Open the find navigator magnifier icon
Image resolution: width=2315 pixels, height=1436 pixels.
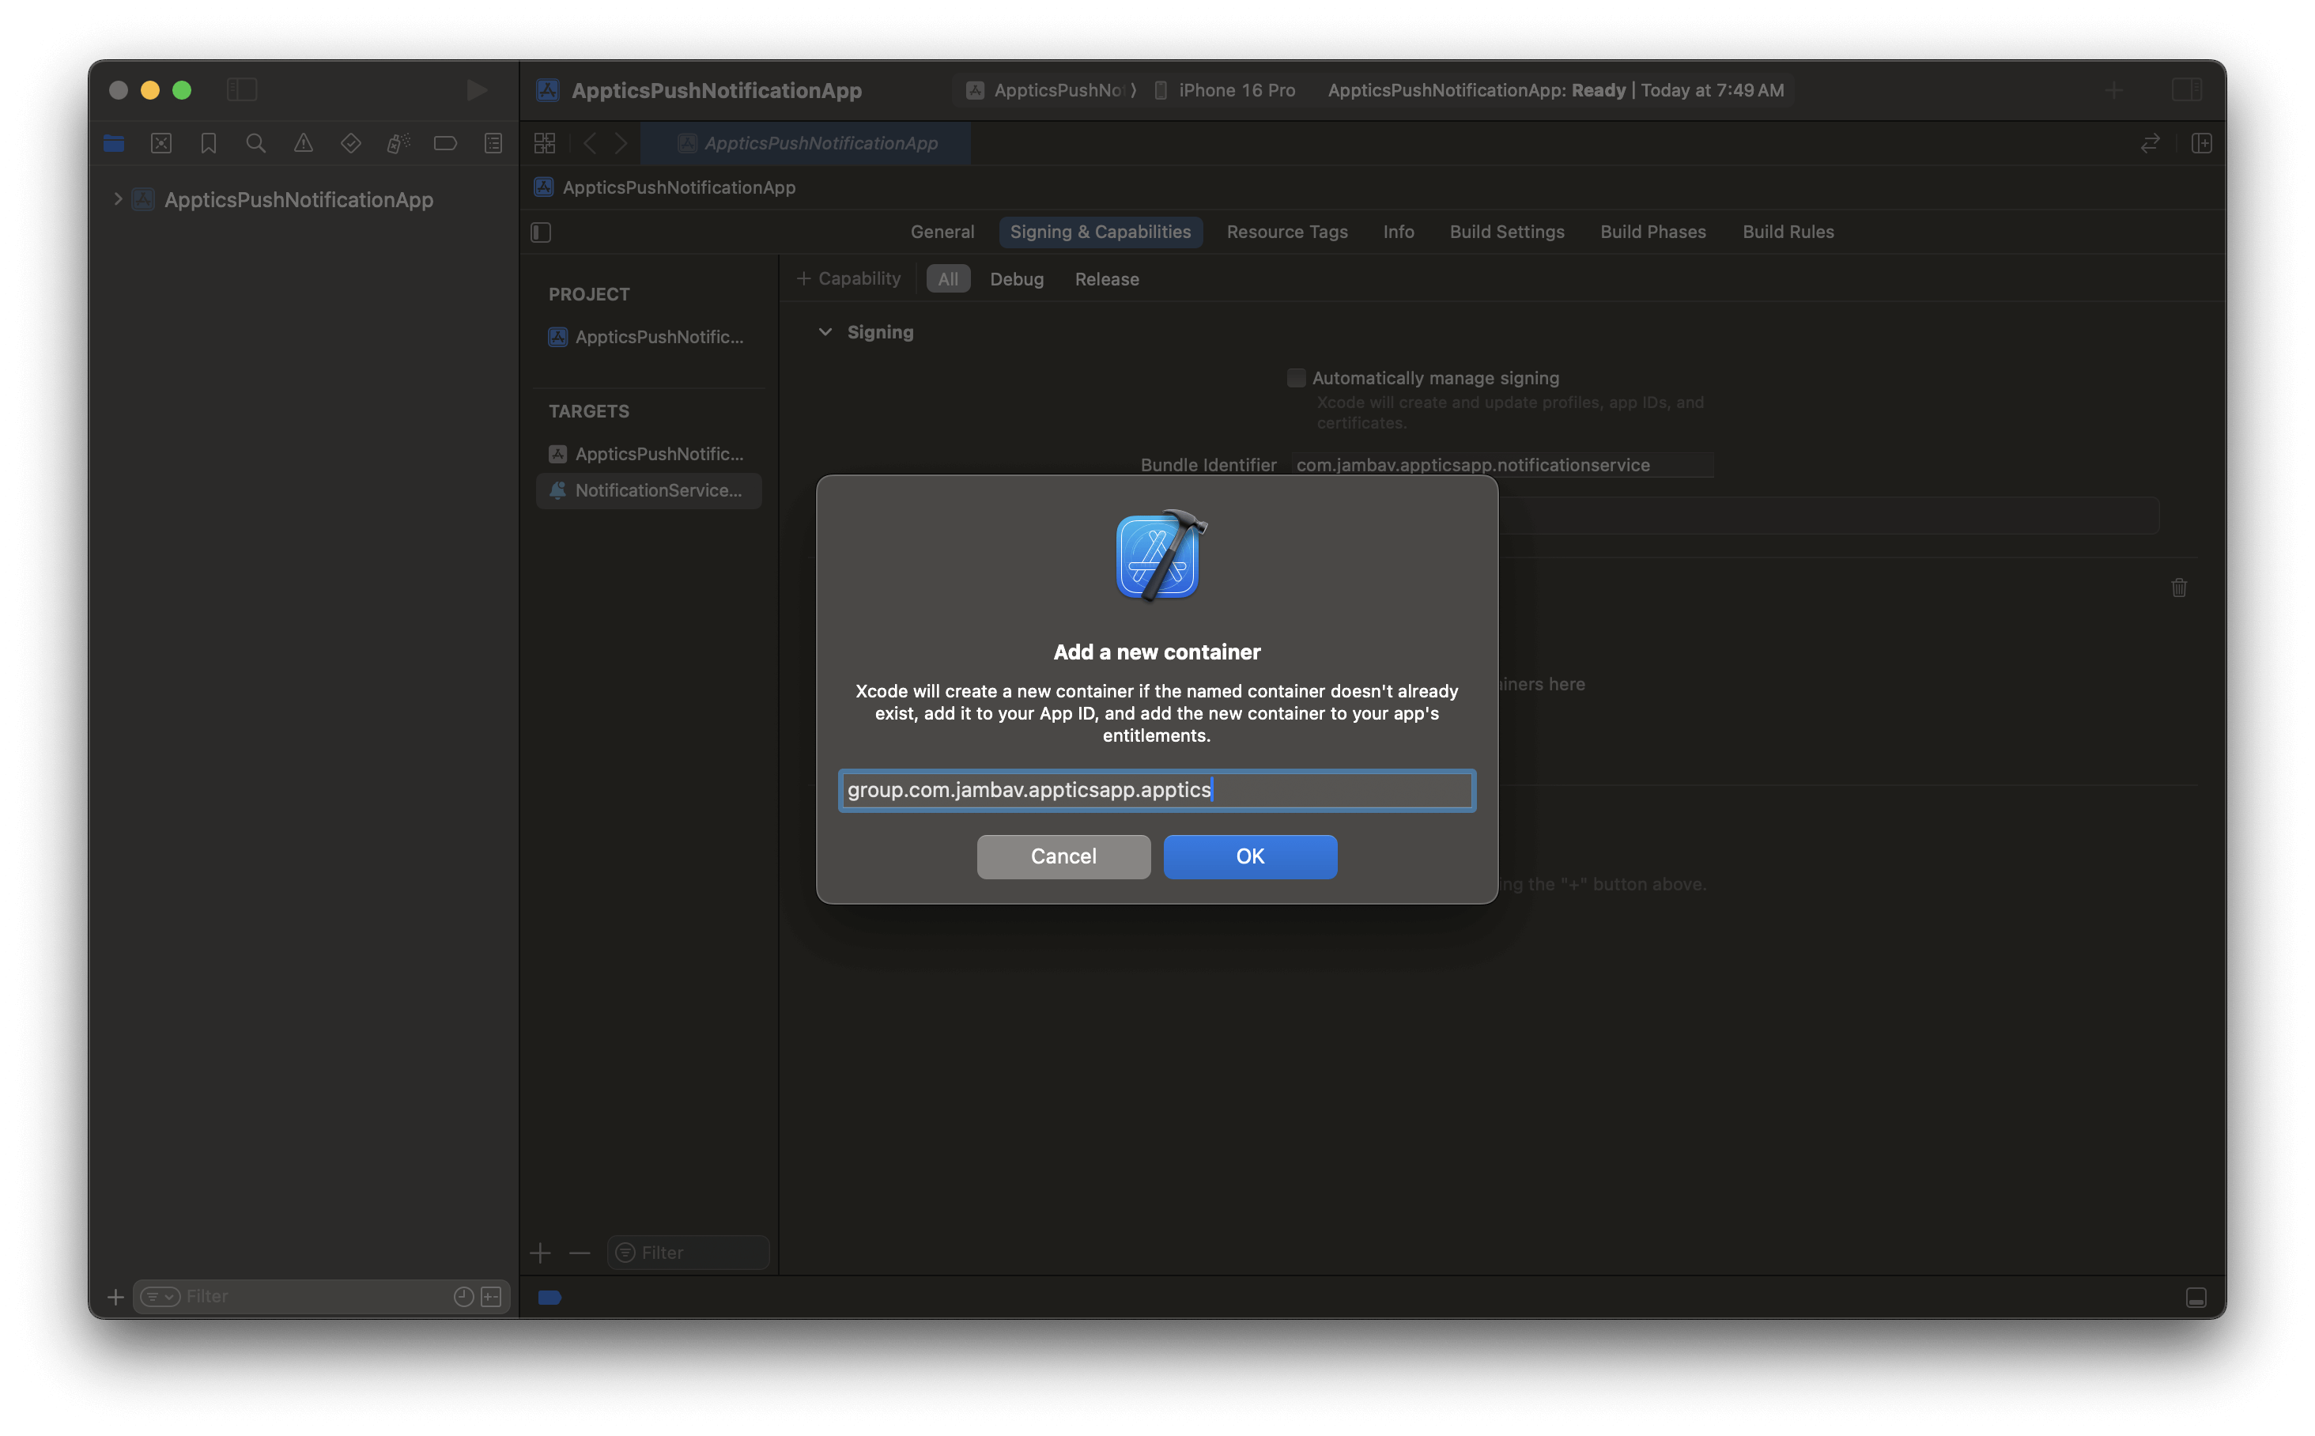255,143
